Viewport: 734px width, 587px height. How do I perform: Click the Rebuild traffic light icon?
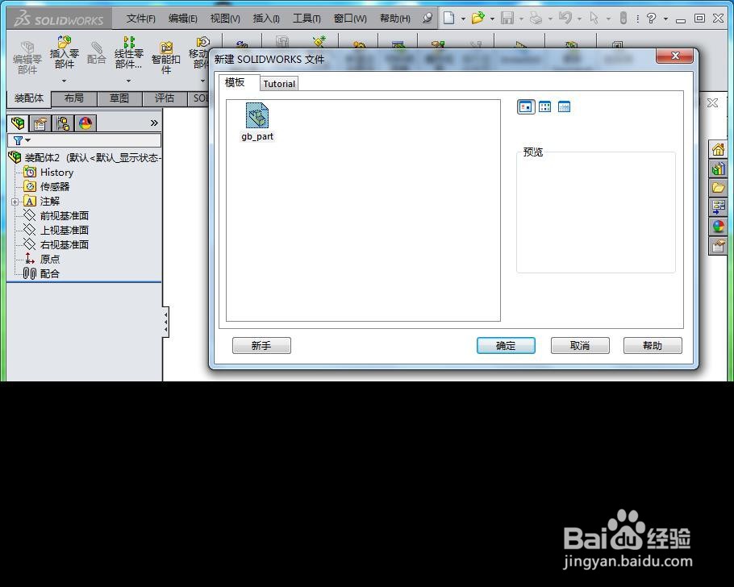pyautogui.click(x=623, y=18)
